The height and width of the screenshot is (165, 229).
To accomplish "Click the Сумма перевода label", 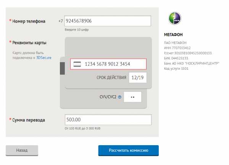I will pos(29,120).
